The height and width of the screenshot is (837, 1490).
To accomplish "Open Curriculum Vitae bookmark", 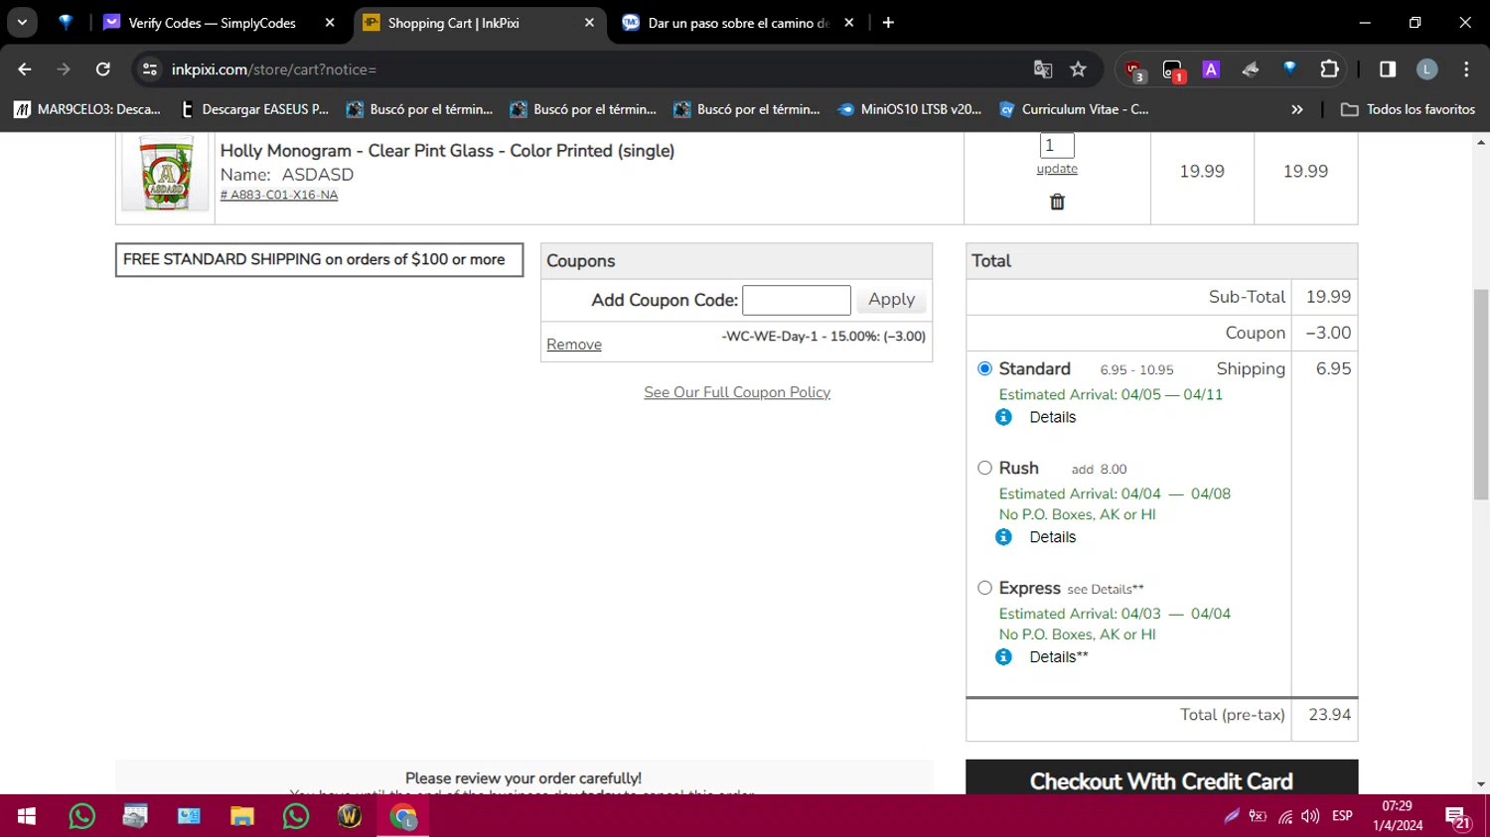I will click(1074, 109).
